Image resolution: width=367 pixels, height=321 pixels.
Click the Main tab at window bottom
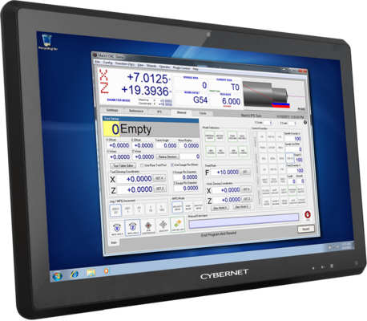point(114,242)
